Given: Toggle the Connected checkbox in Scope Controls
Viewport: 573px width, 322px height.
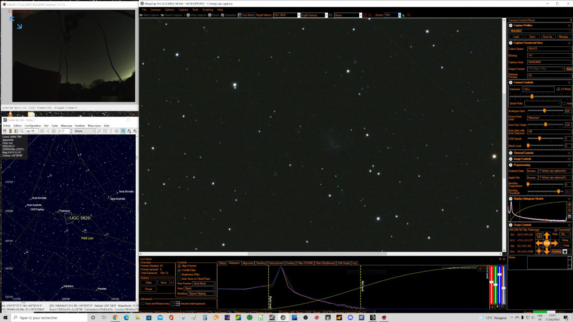Looking at the screenshot, I should pos(556,230).
